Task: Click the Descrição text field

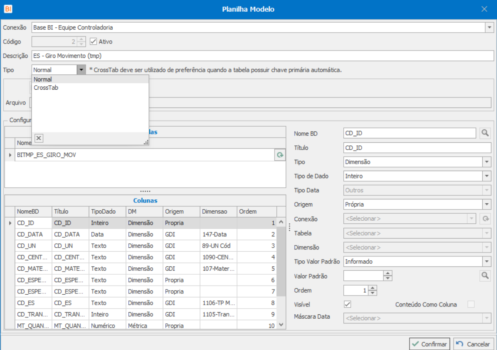Action: click(261, 56)
